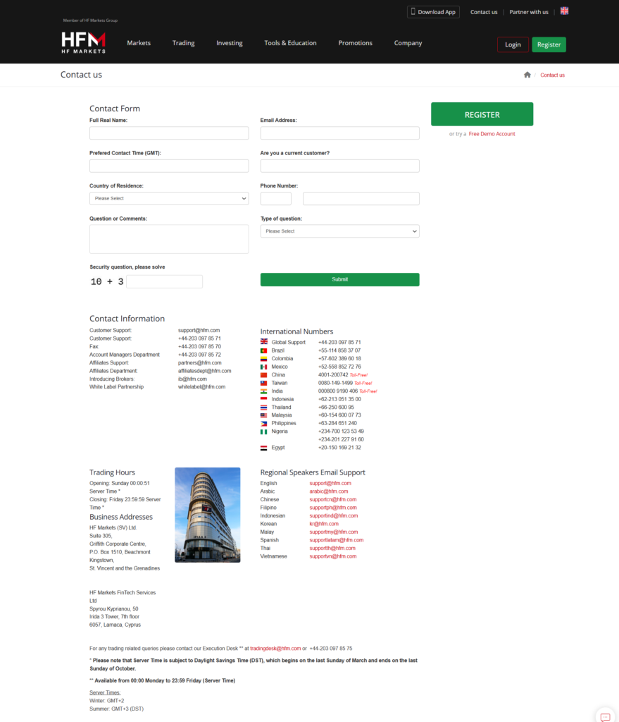Viewport: 619px width, 722px height.
Task: Click the Philippines flag icon
Action: (264, 424)
